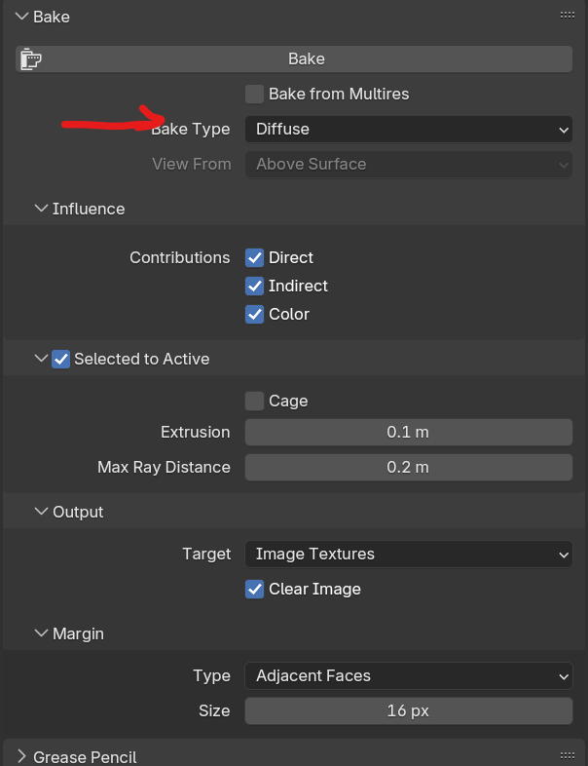The image size is (588, 766).
Task: Open the Target dropdown
Action: pos(409,554)
